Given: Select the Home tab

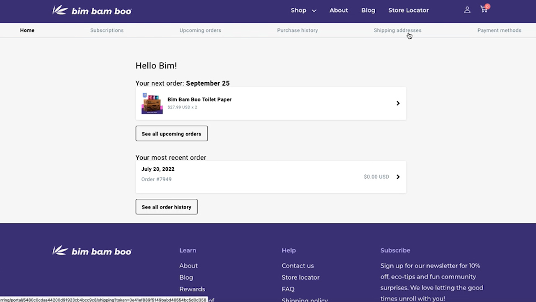Looking at the screenshot, I should point(27,30).
